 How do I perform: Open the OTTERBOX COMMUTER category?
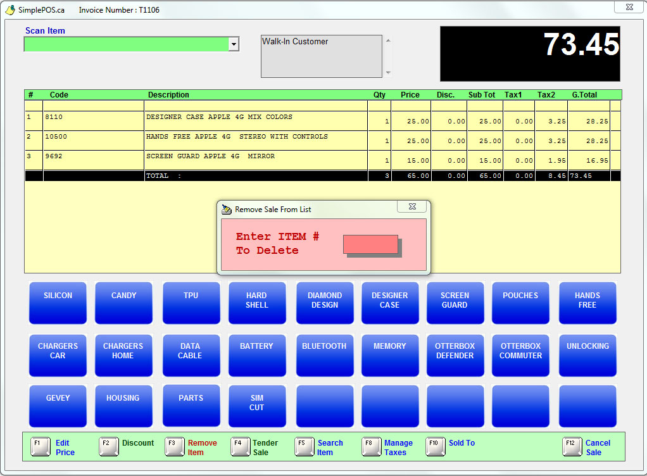[520, 355]
